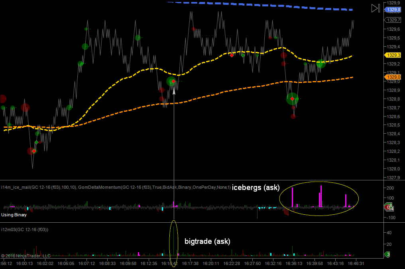Click the red diamond at the 16:36 low
405x269 pixels.
[292, 99]
